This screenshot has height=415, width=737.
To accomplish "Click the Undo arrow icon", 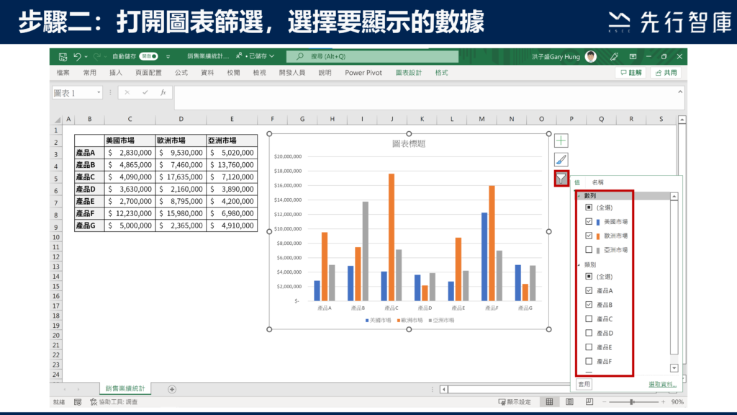I will (x=78, y=56).
